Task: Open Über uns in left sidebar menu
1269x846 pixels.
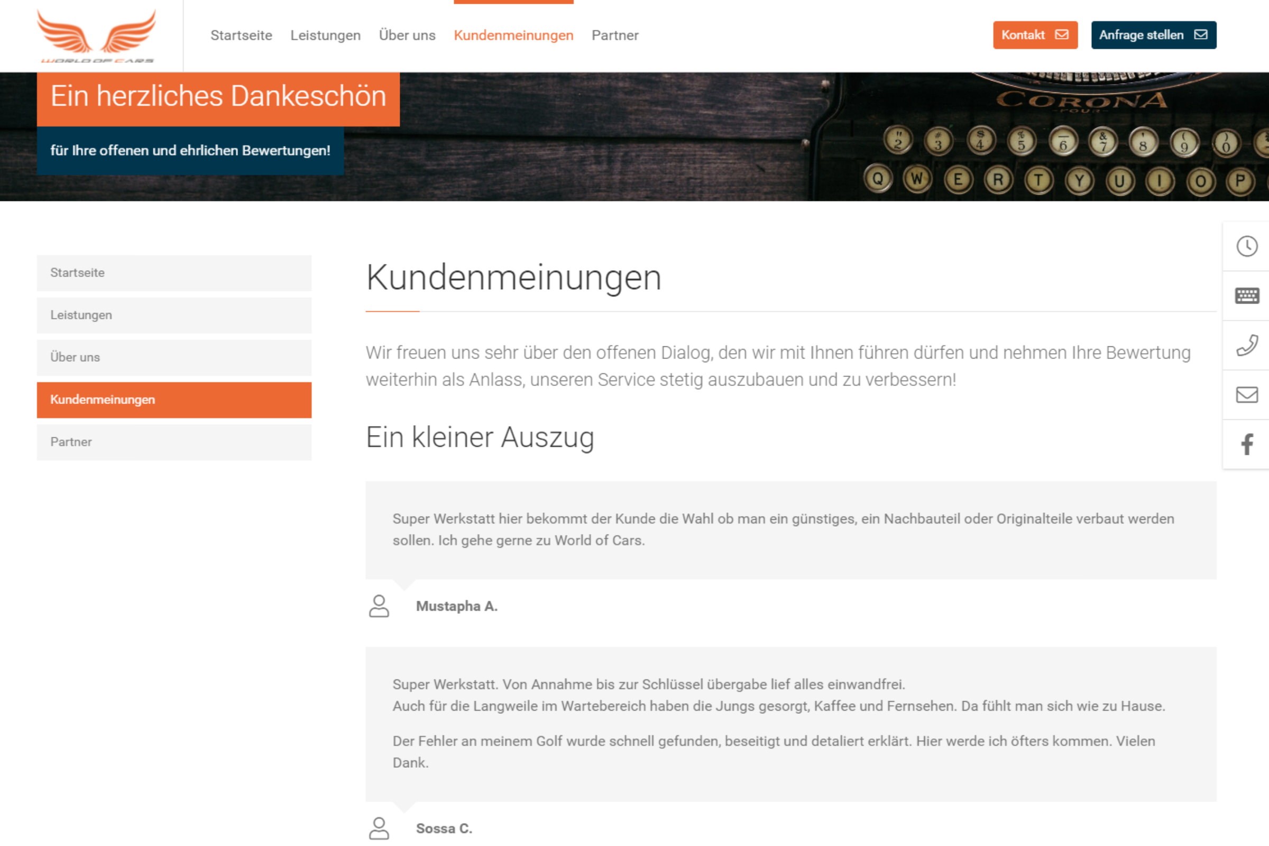Action: (174, 357)
